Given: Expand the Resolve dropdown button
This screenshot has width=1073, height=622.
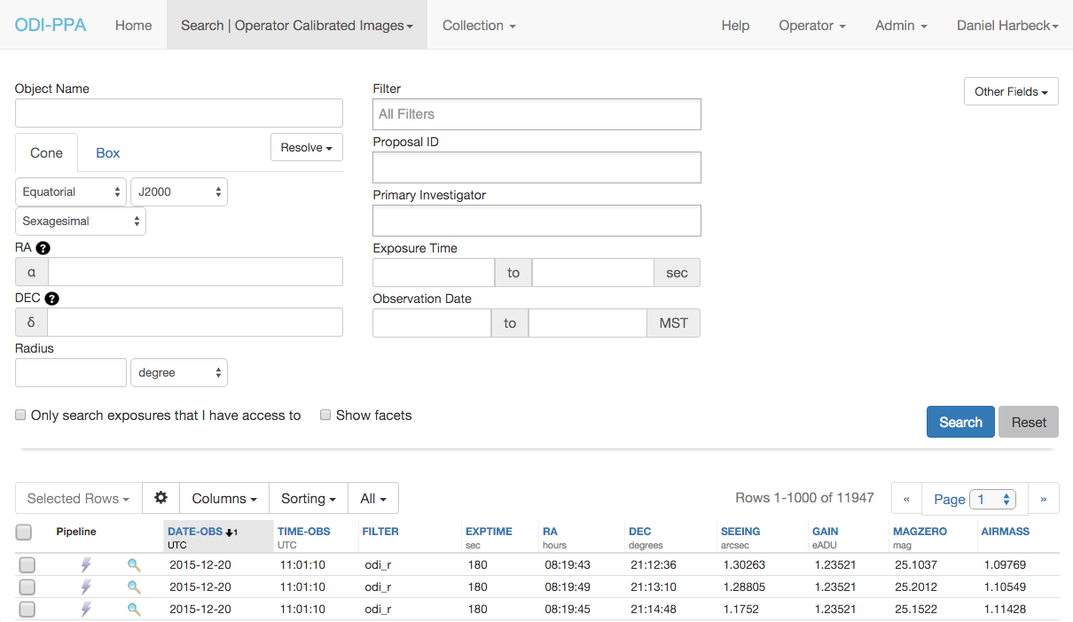Looking at the screenshot, I should (x=306, y=147).
